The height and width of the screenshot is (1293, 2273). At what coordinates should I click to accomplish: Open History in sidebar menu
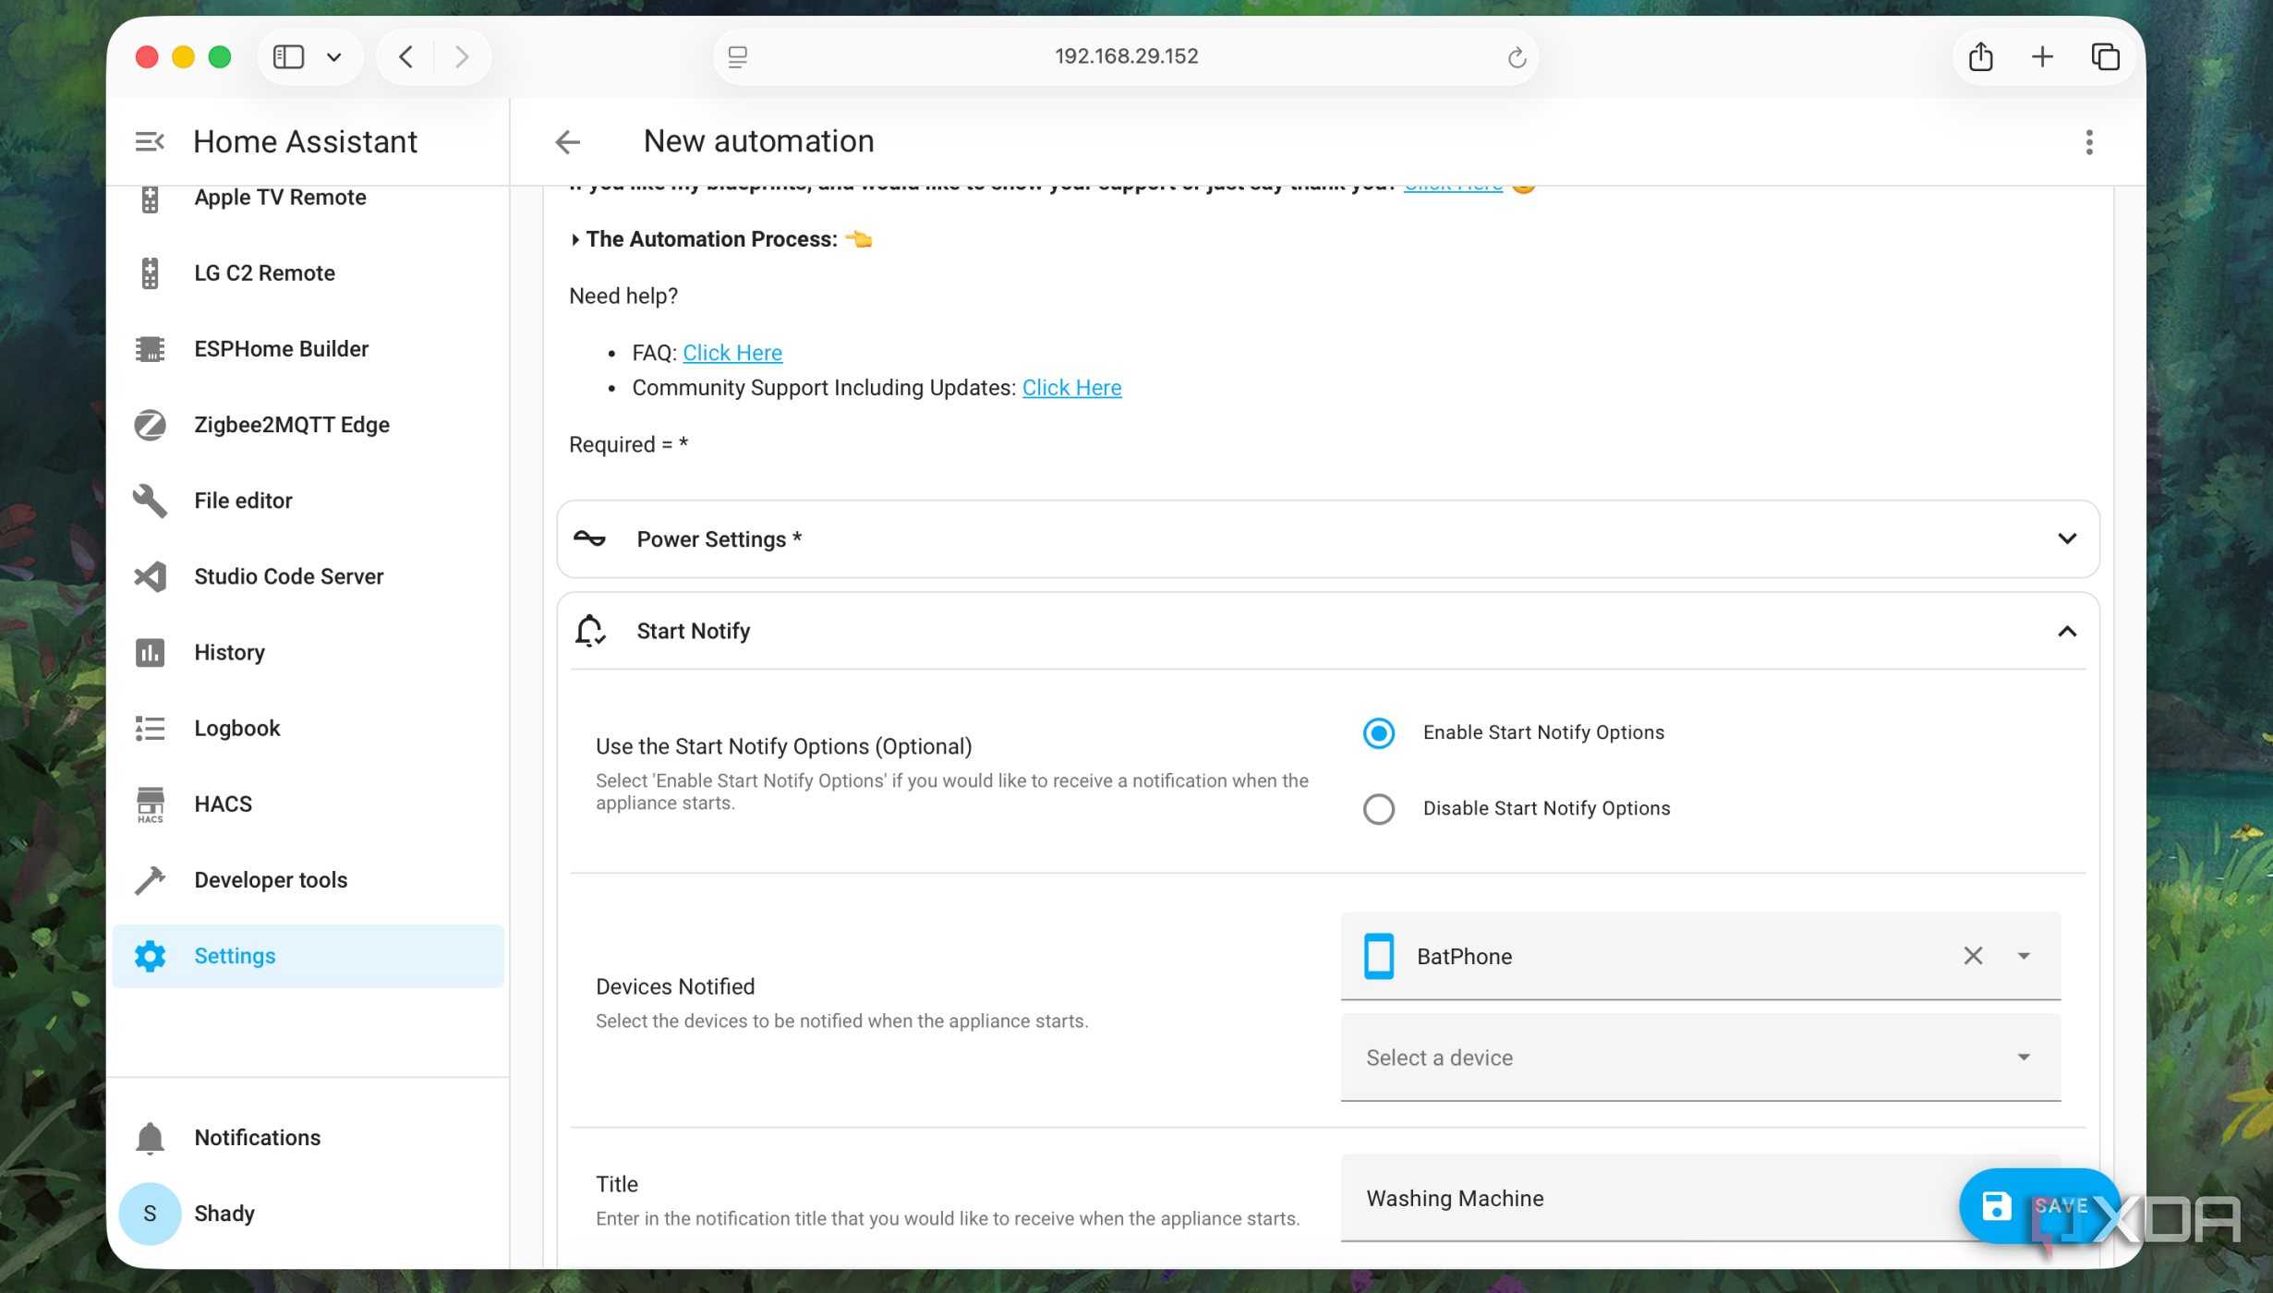click(x=307, y=652)
